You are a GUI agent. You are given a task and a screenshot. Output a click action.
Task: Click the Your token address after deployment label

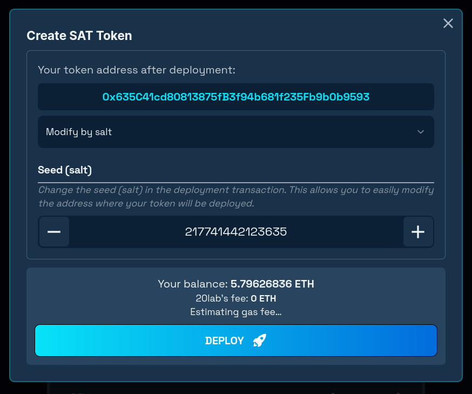click(x=137, y=70)
